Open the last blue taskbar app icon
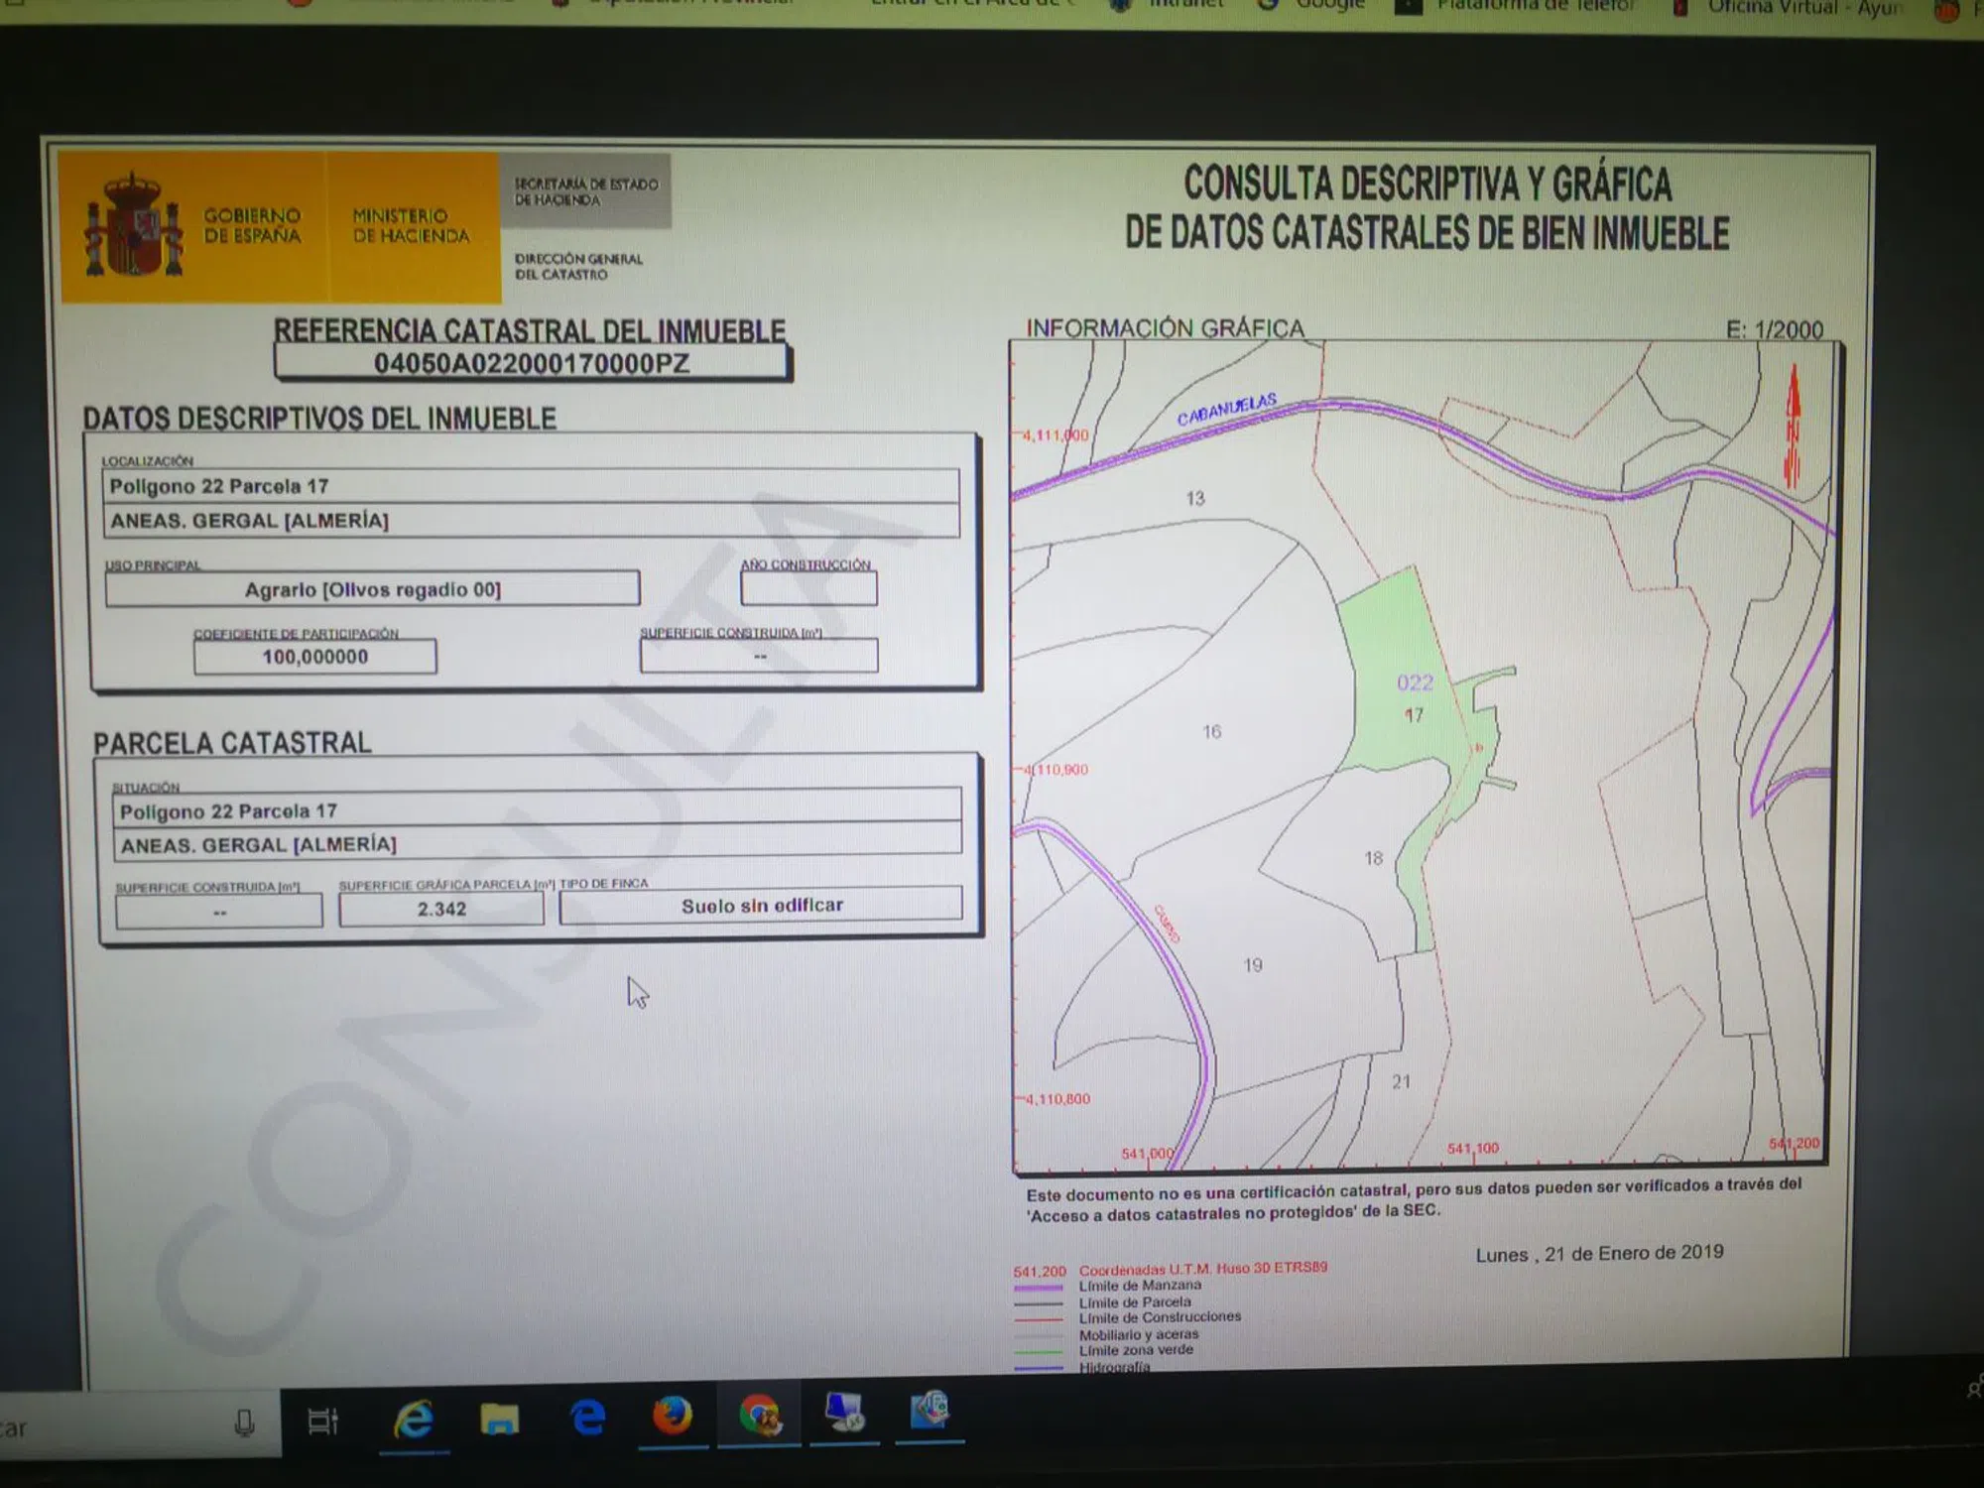 coord(930,1410)
